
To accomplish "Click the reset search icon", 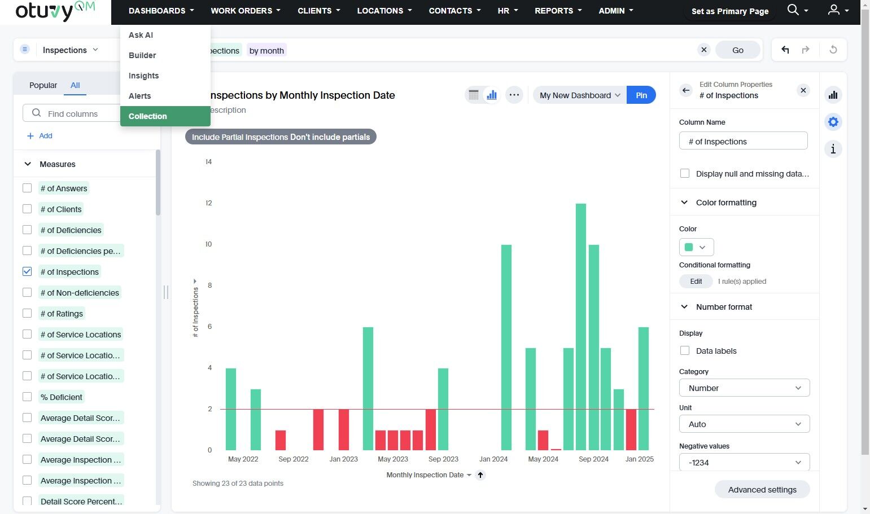I will [x=833, y=50].
